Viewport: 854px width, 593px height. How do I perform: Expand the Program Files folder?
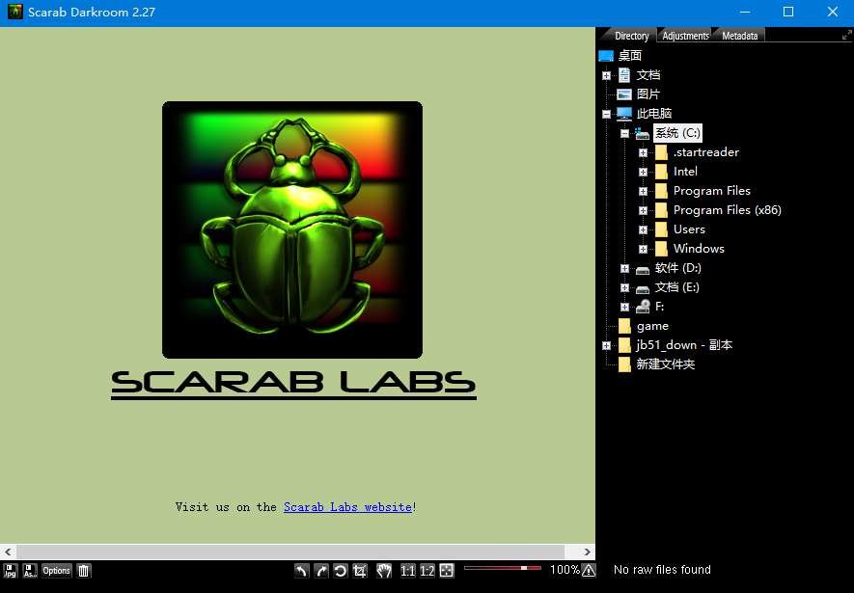point(644,192)
